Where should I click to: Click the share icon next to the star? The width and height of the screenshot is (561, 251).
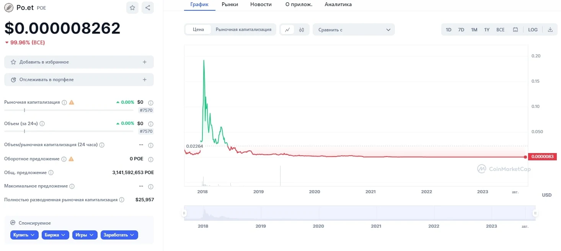click(x=148, y=8)
